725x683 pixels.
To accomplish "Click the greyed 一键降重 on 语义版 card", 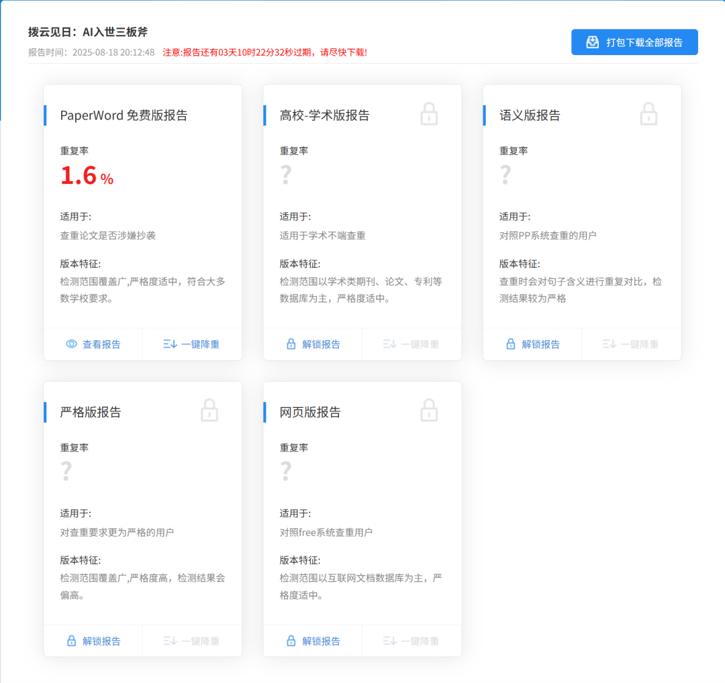I will tap(631, 344).
